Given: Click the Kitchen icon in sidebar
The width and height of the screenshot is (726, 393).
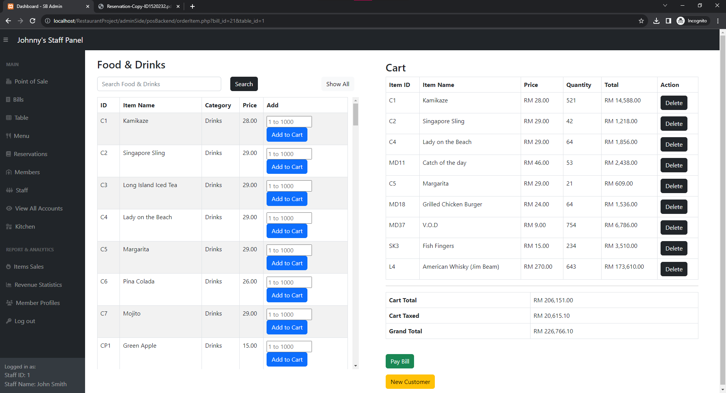Looking at the screenshot, I should (x=9, y=227).
